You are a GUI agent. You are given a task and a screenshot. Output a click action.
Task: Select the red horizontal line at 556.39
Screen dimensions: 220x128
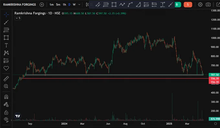point(115,78)
